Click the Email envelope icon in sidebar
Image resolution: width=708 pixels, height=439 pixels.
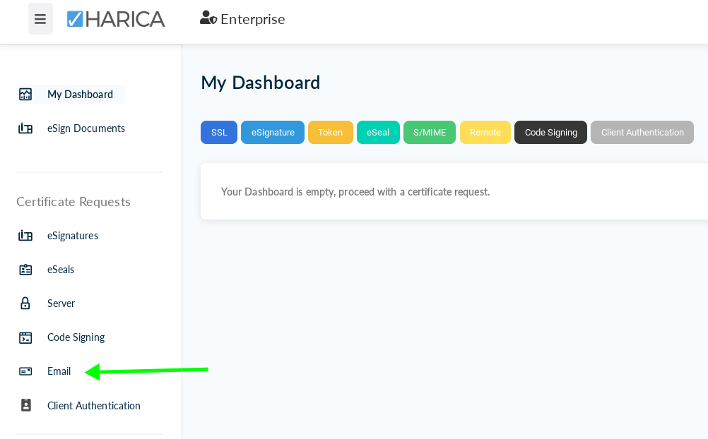point(25,371)
